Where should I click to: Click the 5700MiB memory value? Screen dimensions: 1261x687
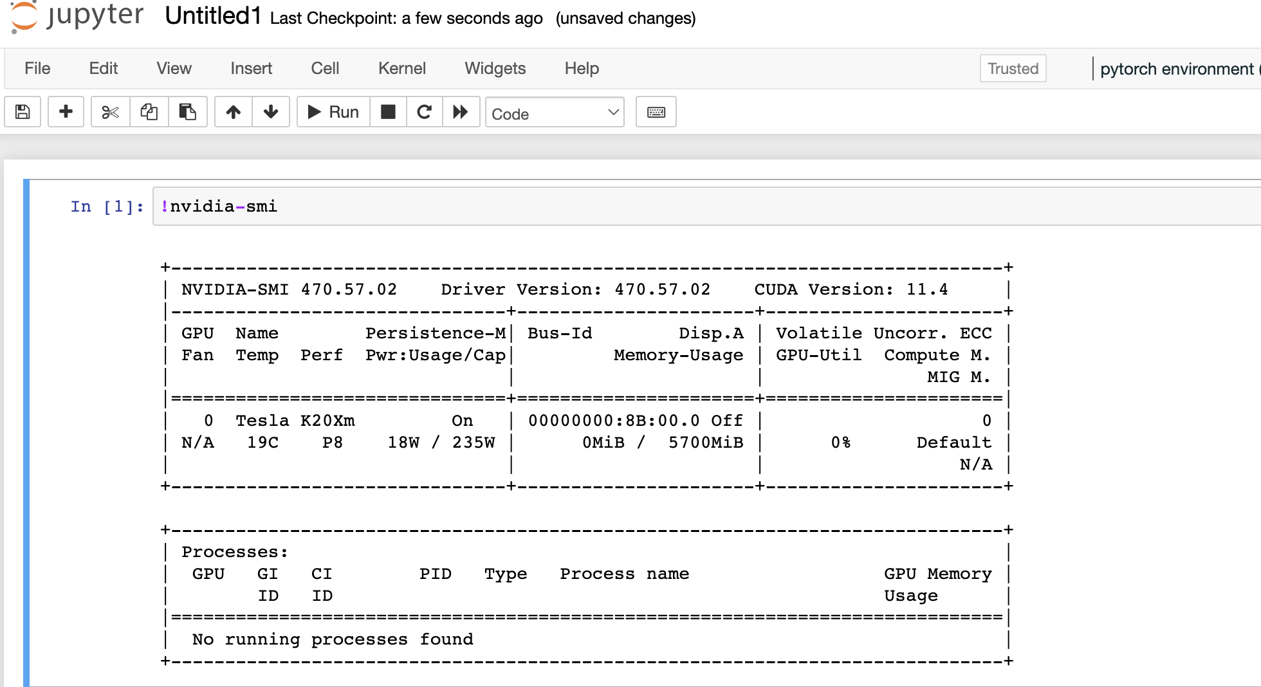(706, 443)
